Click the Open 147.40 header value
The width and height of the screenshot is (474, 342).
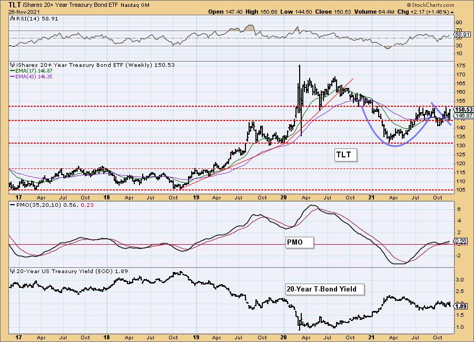tap(225, 12)
